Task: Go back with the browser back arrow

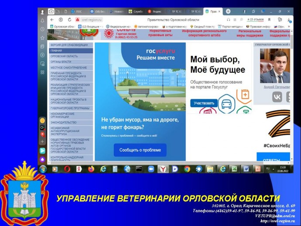Action: click(52, 20)
